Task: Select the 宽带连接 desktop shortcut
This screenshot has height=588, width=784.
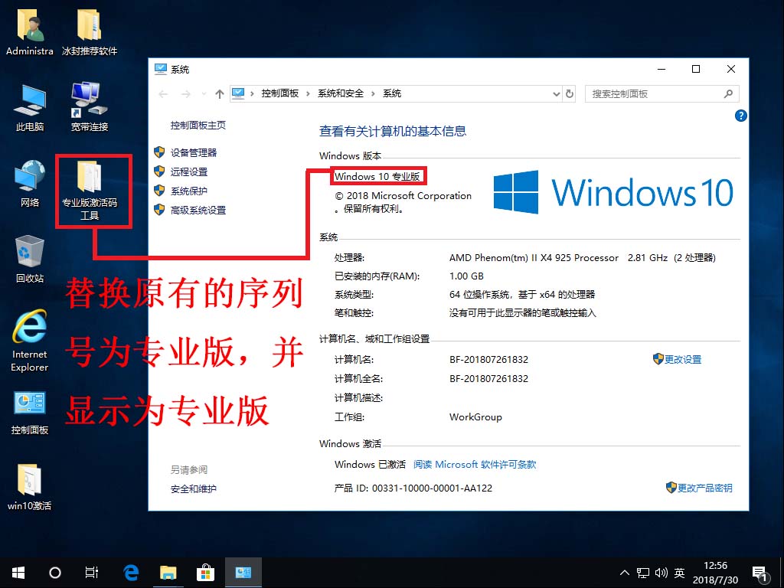Action: (90, 107)
